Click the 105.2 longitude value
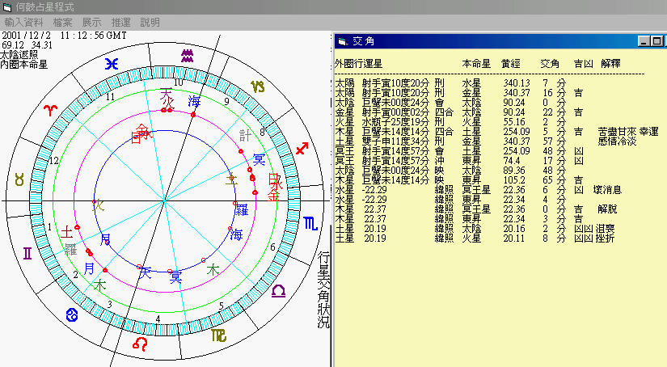Image resolution: width=667 pixels, height=367 pixels. coord(514,180)
